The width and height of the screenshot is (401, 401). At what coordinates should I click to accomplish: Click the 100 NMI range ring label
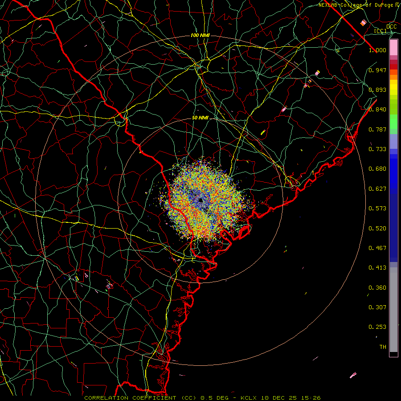[200, 35]
